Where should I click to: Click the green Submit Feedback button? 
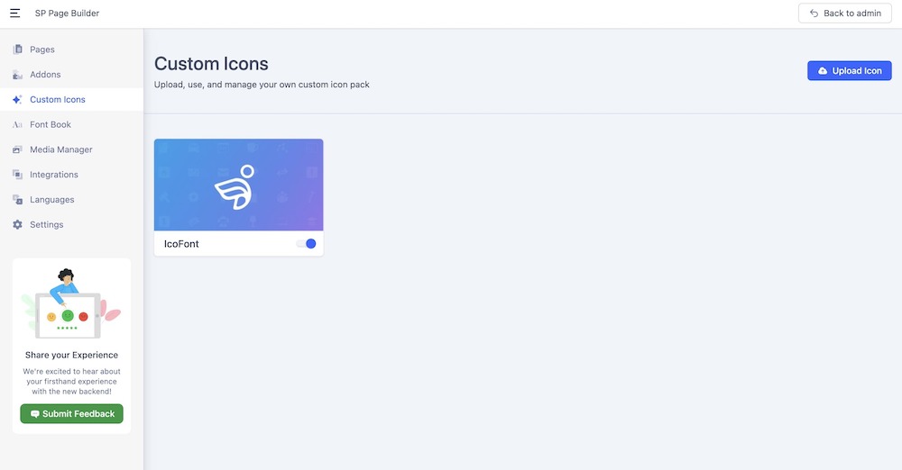click(72, 414)
